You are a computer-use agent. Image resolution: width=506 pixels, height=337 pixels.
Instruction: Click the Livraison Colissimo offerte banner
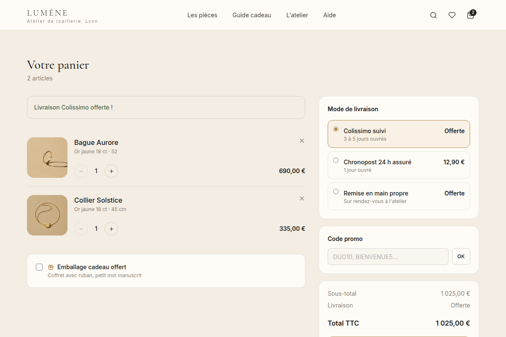coord(166,107)
